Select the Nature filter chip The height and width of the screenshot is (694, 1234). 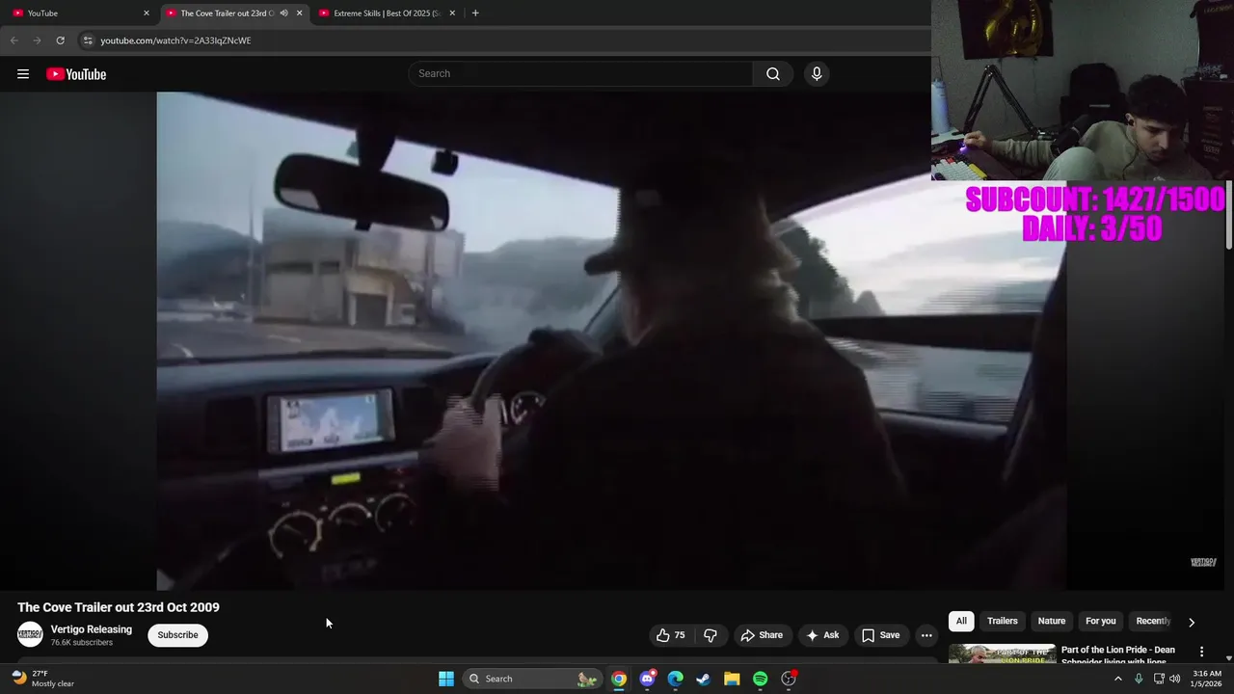(x=1051, y=621)
